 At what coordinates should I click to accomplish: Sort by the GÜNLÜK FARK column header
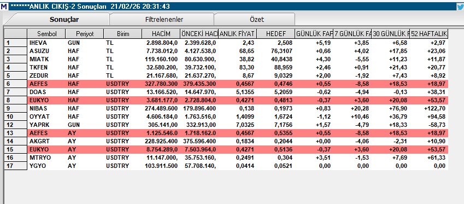(x=314, y=34)
